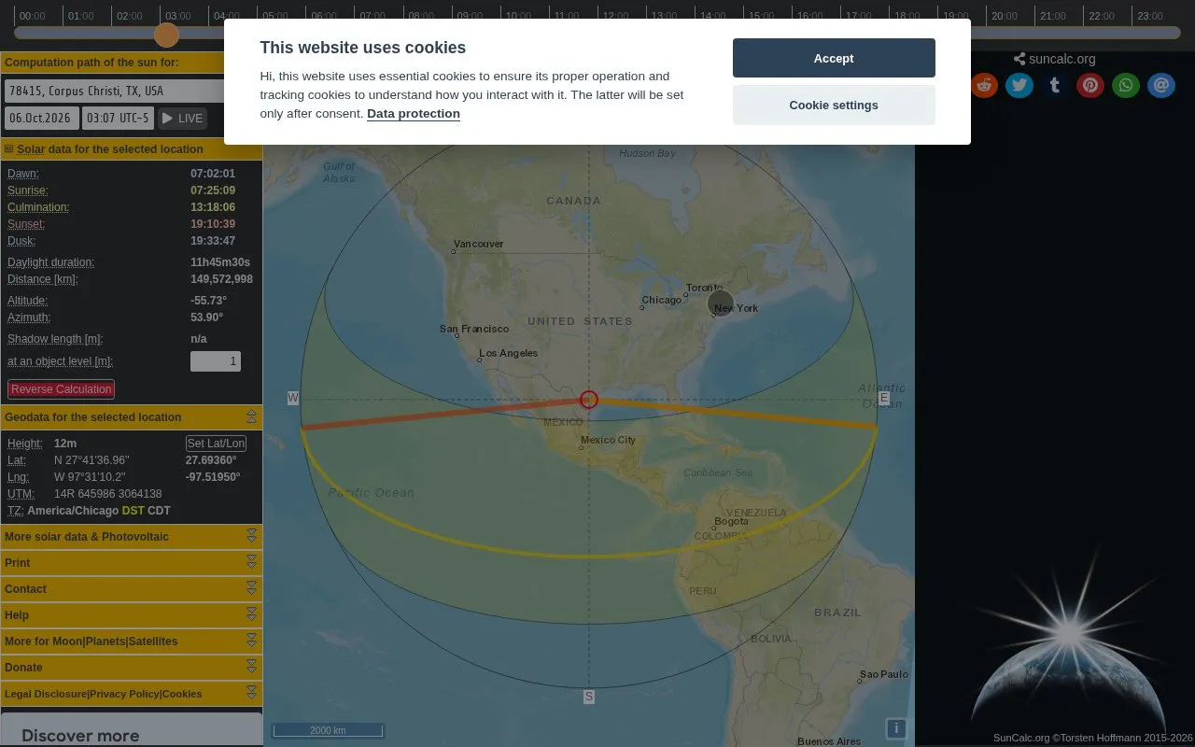
Task: Share the page on Tumblr
Action: point(1055,86)
